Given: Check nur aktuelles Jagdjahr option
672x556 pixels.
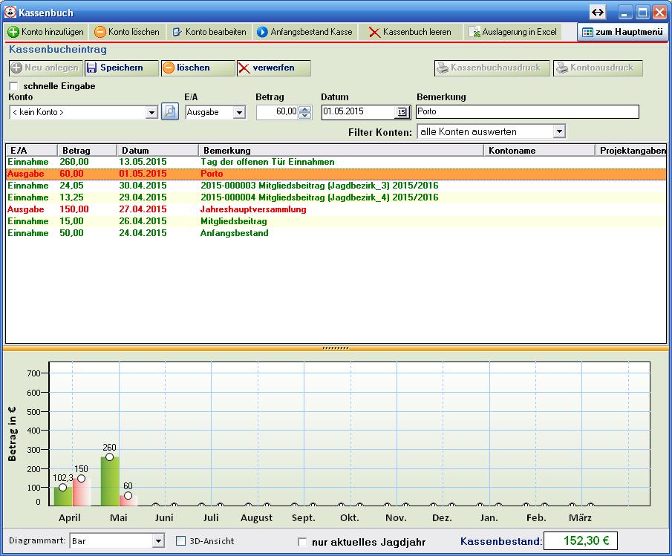Looking at the screenshot, I should (x=302, y=542).
